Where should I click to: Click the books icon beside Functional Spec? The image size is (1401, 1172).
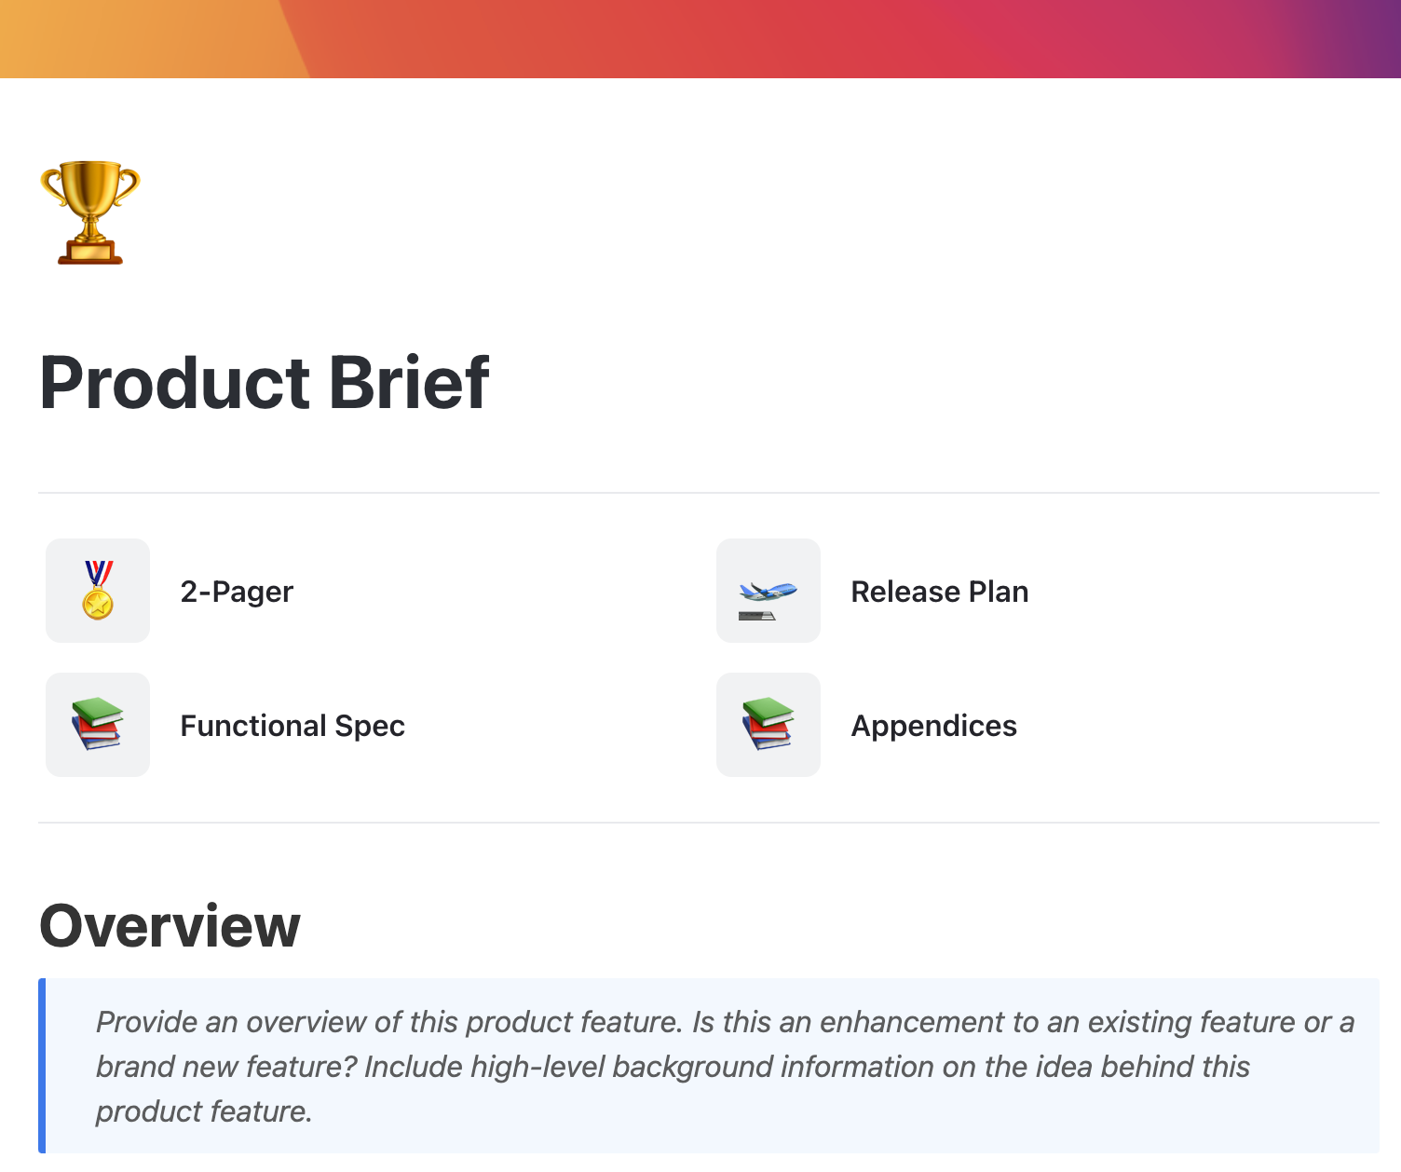tap(97, 725)
